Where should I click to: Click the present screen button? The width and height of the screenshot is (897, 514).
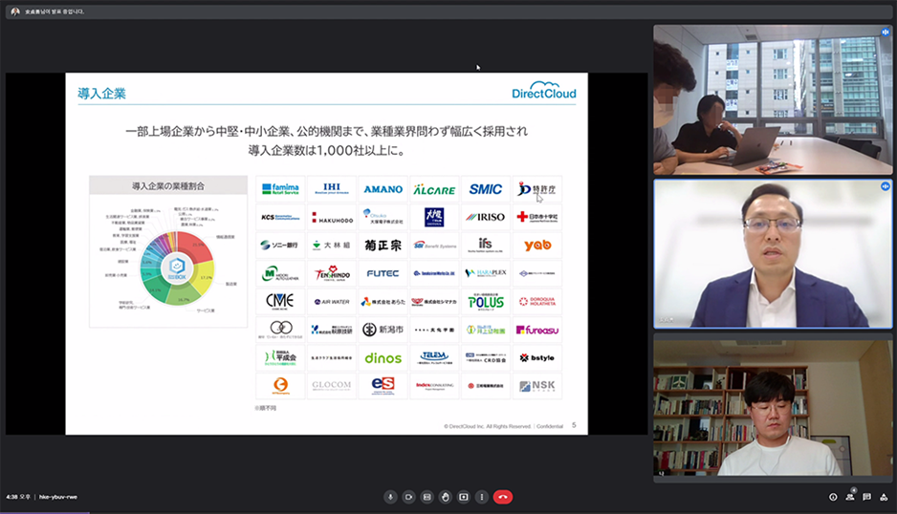click(463, 497)
